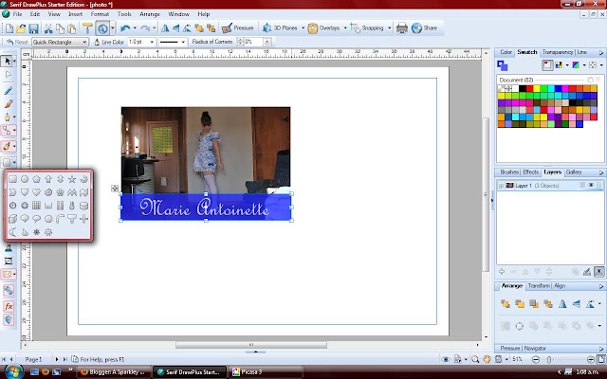Viewport: 607px width, 379px height.
Task: Open the Snapping options dropdown arrow
Action: click(389, 28)
